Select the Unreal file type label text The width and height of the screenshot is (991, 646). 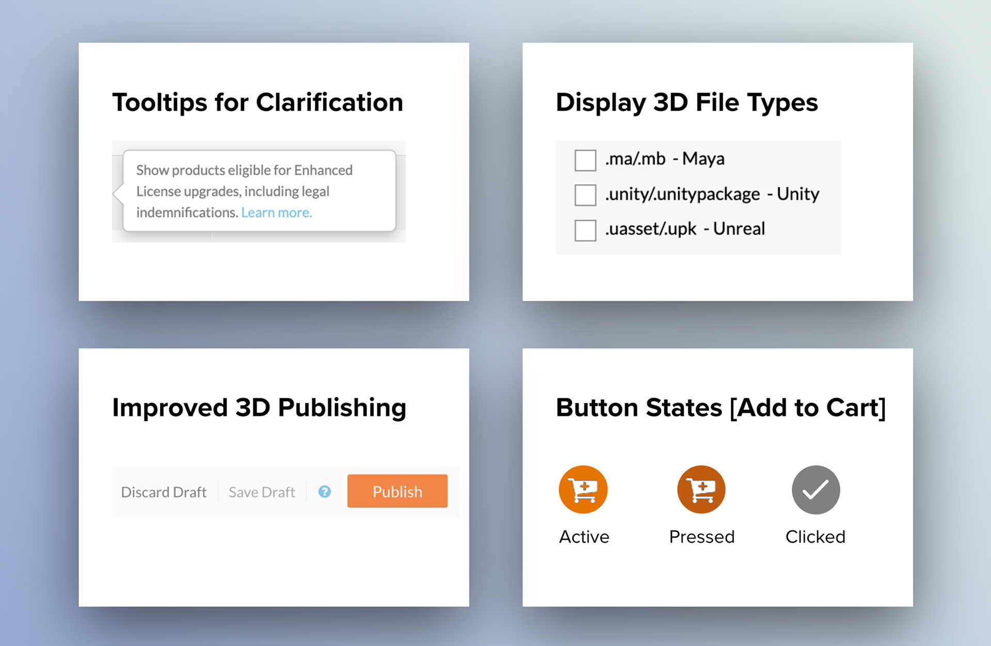pos(685,229)
